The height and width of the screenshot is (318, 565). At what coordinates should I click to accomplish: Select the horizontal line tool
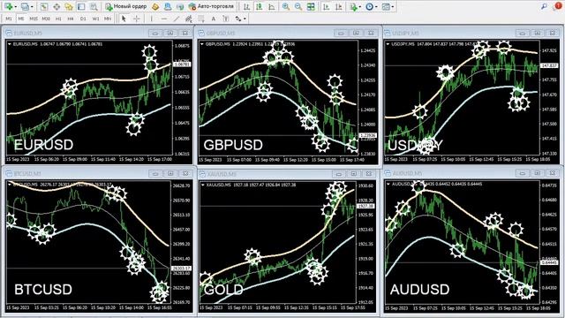(x=164, y=19)
